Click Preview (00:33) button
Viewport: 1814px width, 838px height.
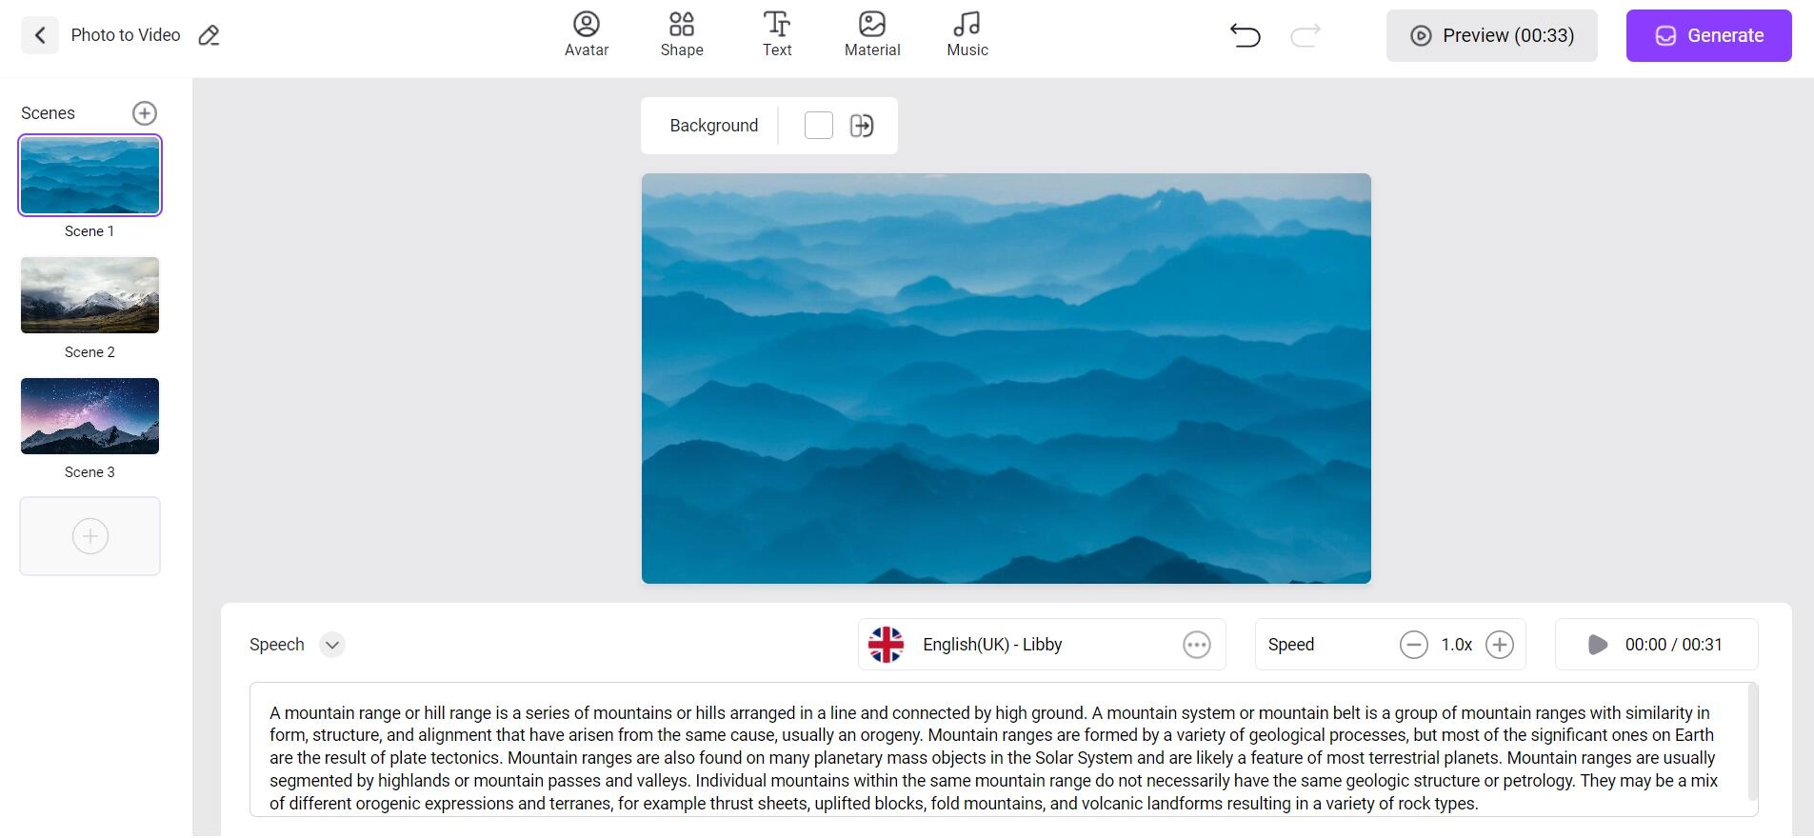pos(1492,36)
